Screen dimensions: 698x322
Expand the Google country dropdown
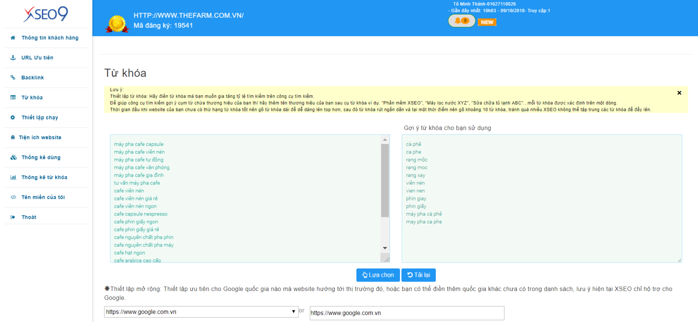pos(201,312)
